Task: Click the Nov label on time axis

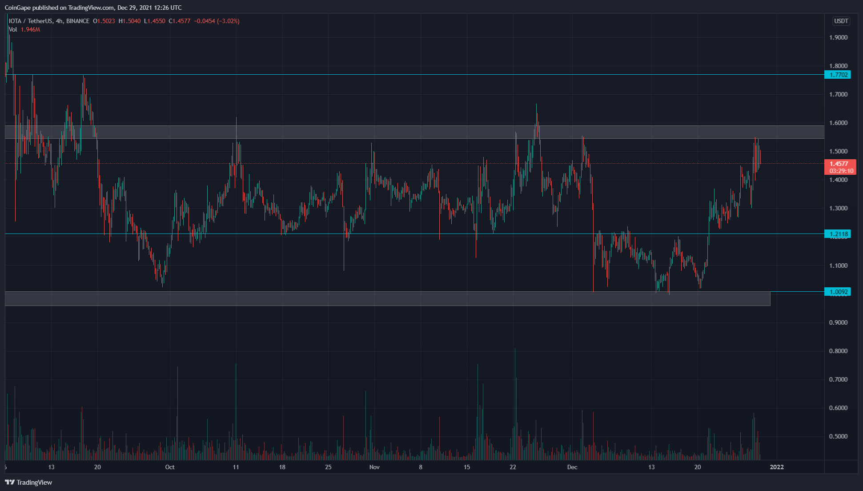Action: (374, 467)
